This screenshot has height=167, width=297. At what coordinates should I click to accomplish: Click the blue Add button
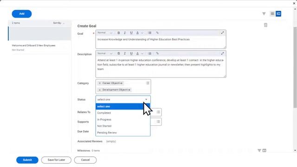point(22,14)
